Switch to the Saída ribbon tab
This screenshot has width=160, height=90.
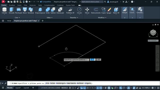[x=40, y=5]
